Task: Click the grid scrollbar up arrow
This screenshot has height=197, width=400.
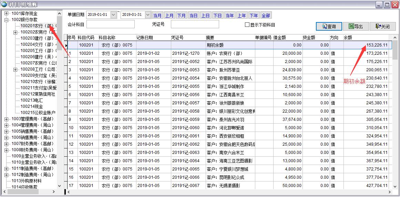Action: tap(394, 37)
